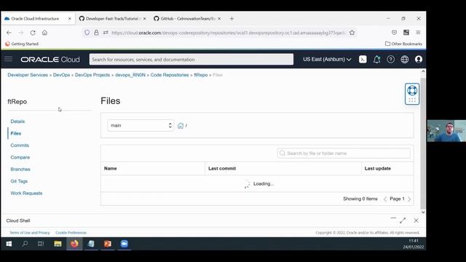Click the devops_RN0N breadcrumb
466x262 pixels.
[130, 75]
